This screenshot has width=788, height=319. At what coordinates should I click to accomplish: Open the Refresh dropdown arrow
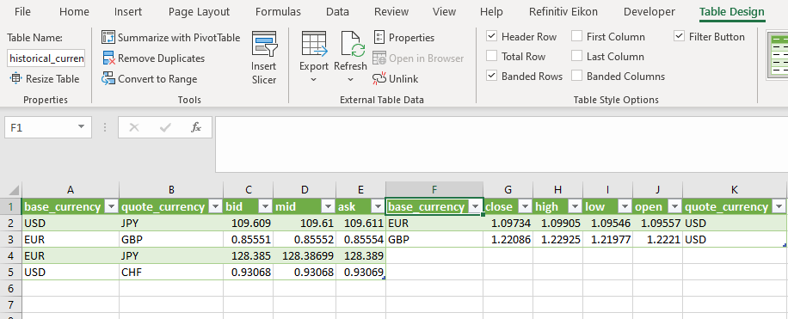[x=350, y=79]
